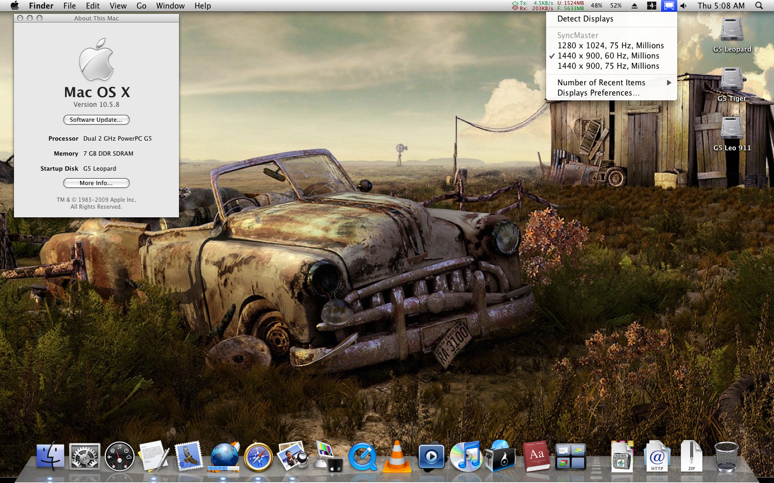The height and width of the screenshot is (483, 774).
Task: Click the More Info… button
Action: [x=96, y=183]
